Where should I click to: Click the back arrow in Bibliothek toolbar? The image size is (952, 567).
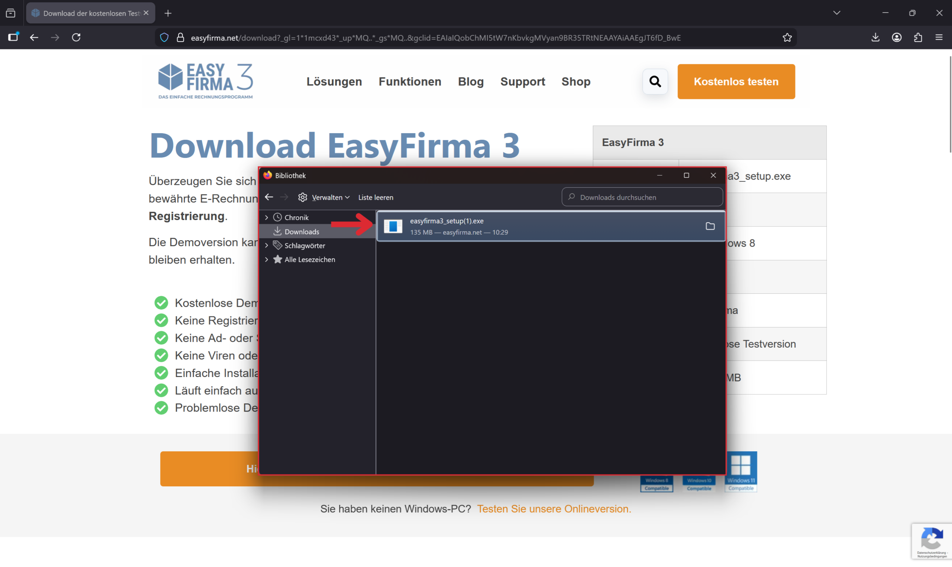(269, 197)
